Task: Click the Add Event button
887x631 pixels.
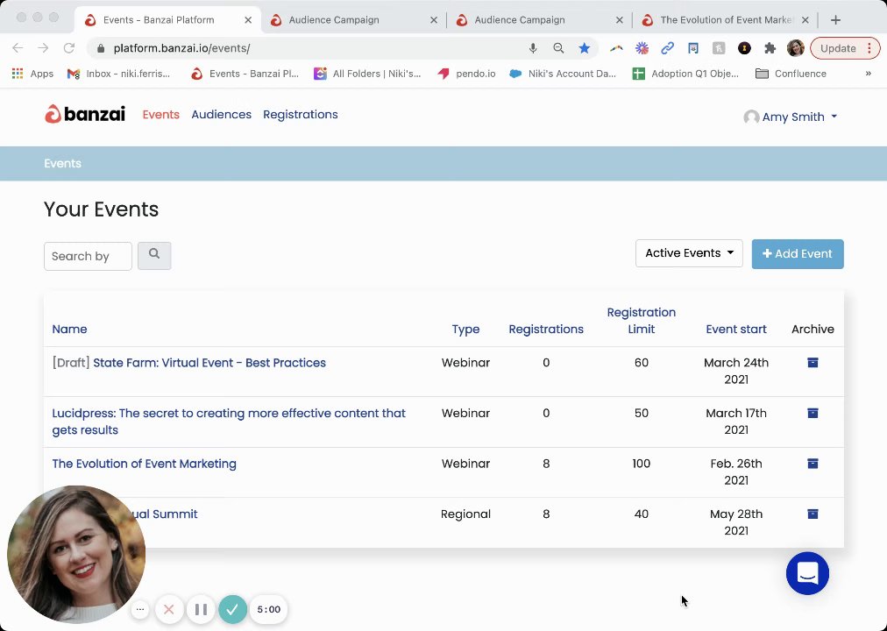Action: click(x=798, y=254)
